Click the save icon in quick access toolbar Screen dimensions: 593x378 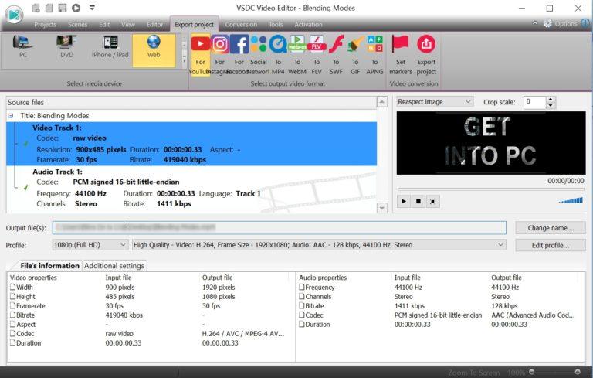(63, 8)
